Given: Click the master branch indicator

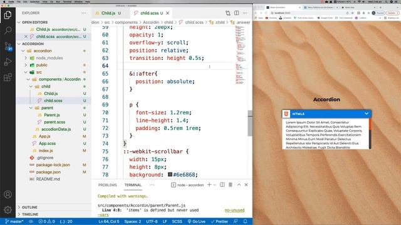Looking at the screenshot, I should [x=14, y=221].
